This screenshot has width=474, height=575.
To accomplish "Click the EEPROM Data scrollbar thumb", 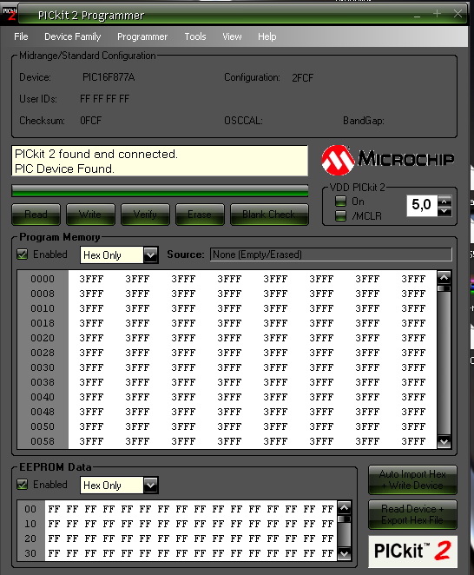I will point(345,519).
